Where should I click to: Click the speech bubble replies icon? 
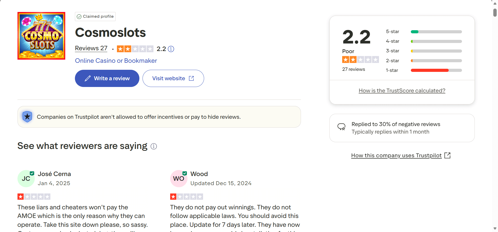[341, 127]
